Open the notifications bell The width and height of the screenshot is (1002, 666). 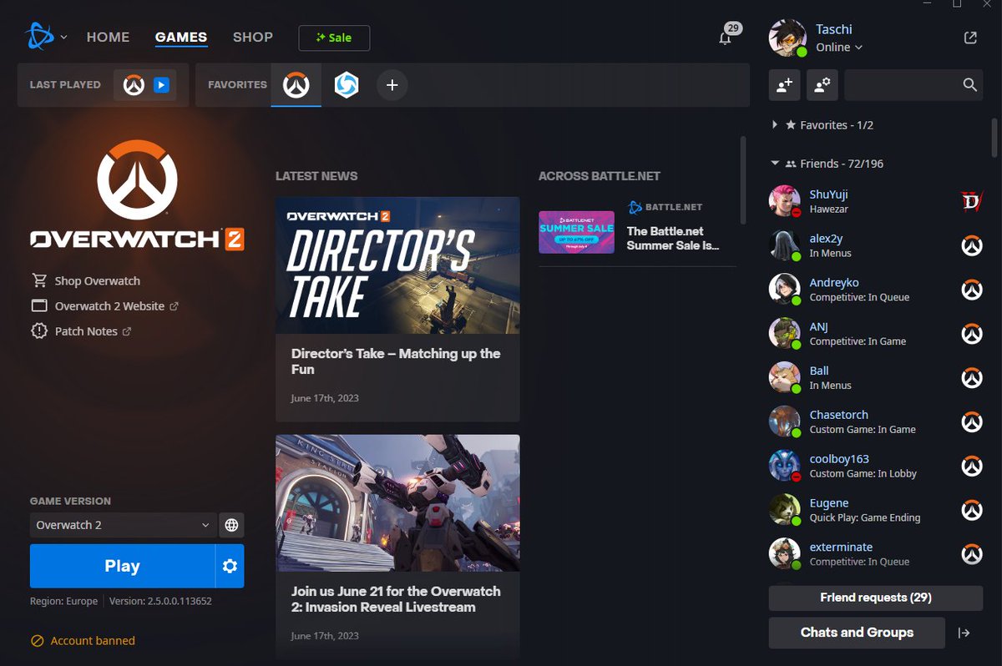(726, 38)
